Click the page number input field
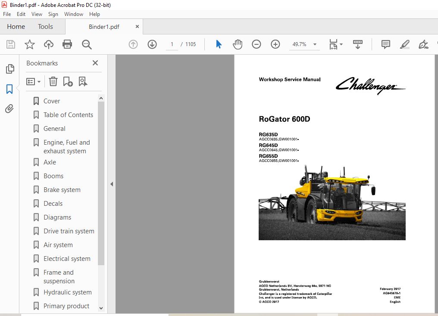The height and width of the screenshot is (316, 438). (x=172, y=44)
